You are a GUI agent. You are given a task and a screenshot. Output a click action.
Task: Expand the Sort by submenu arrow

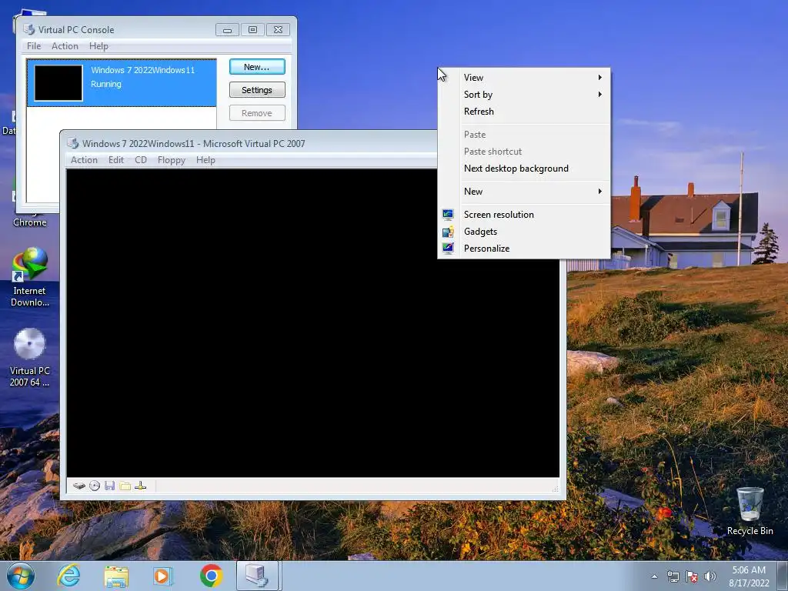(600, 95)
